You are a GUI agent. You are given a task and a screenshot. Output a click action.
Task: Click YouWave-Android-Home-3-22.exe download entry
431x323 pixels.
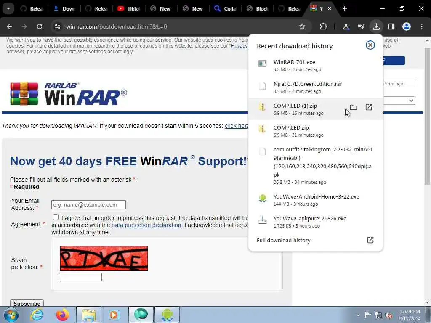coord(315,200)
